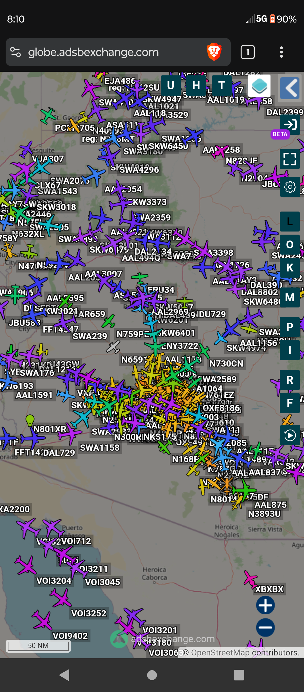Image resolution: width=304 pixels, height=692 pixels.
Task: Open Brave Shields lion icon
Action: click(214, 52)
